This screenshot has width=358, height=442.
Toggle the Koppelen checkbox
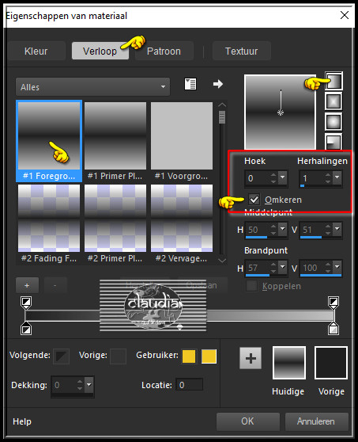click(x=251, y=286)
